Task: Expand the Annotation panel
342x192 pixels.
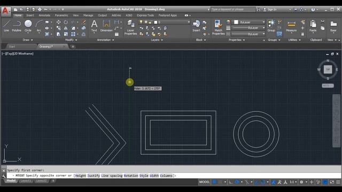Action: point(105,40)
